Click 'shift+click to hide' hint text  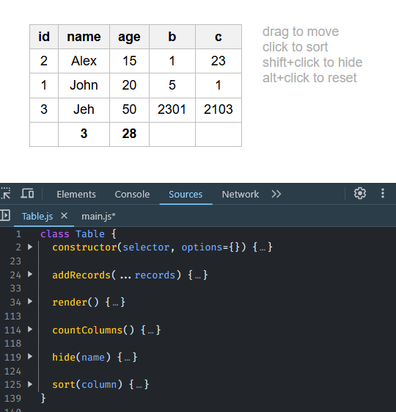[312, 62]
